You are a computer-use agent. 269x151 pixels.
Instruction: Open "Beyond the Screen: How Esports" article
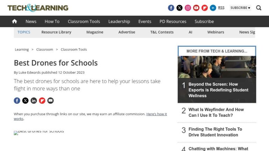pyautogui.click(x=219, y=90)
